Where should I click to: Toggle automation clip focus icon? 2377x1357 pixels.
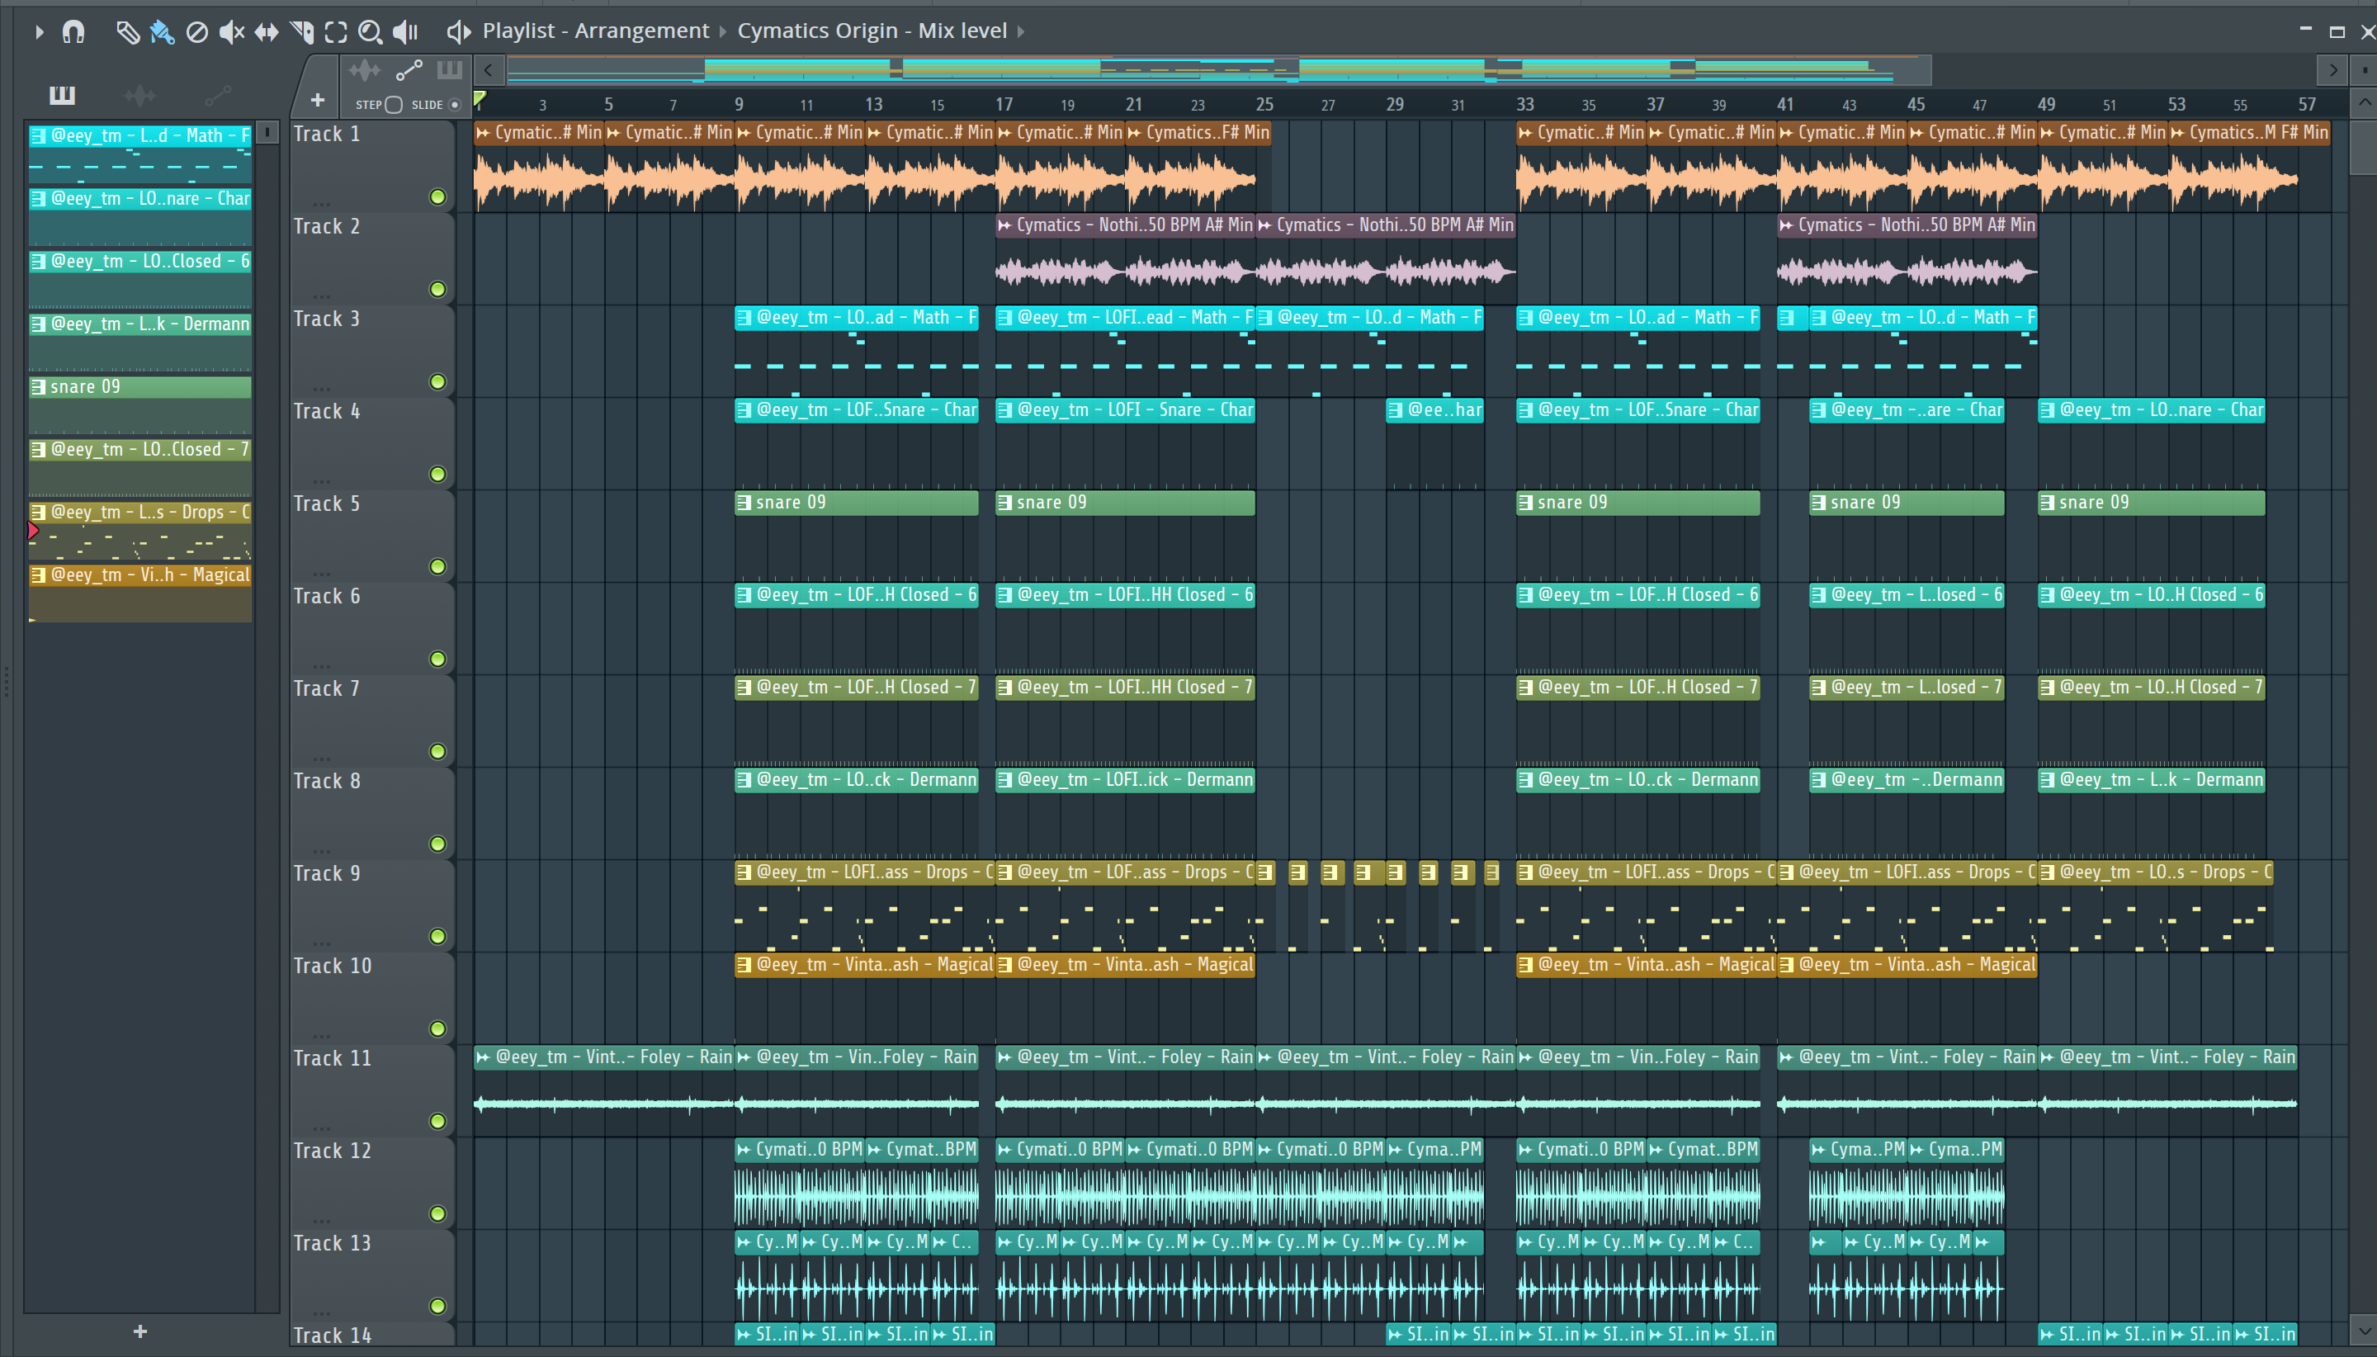[x=409, y=70]
